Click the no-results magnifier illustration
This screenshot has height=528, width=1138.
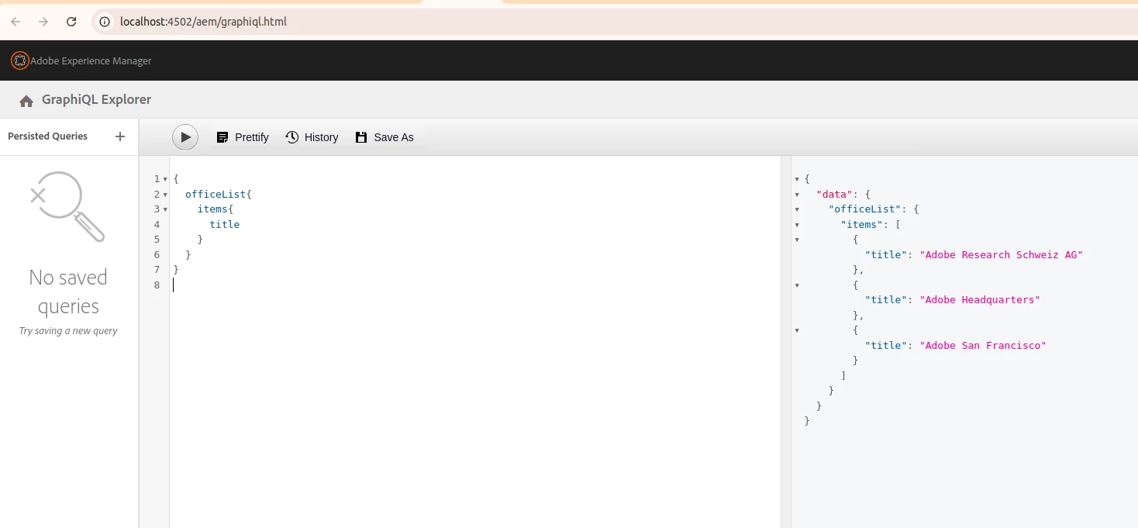click(67, 206)
